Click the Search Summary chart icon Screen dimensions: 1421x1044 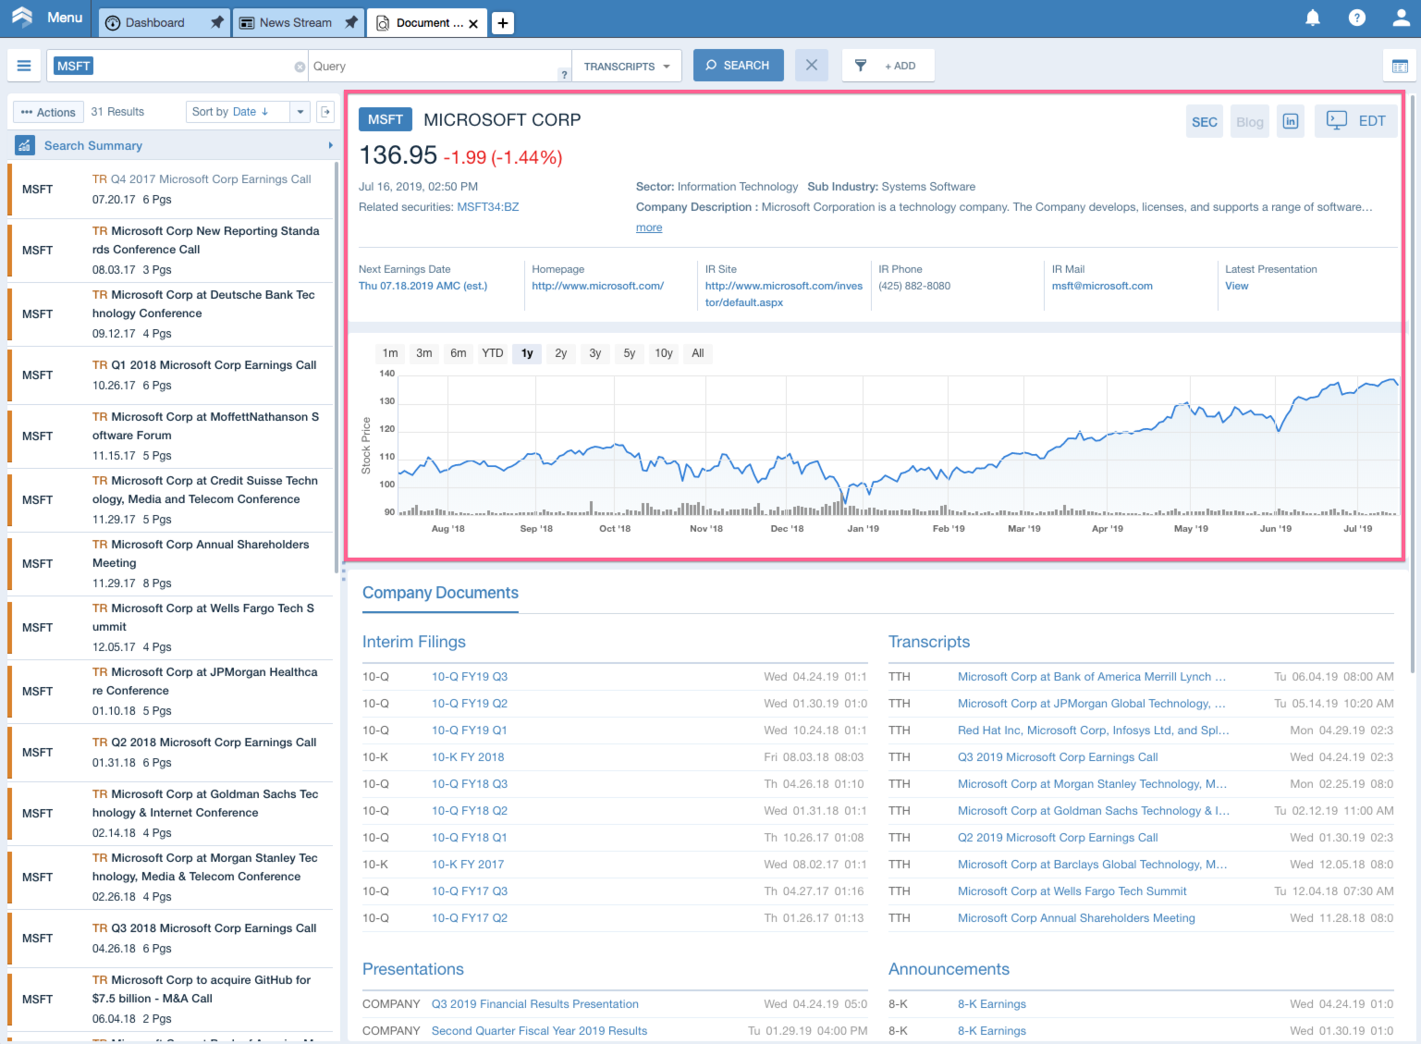click(25, 146)
